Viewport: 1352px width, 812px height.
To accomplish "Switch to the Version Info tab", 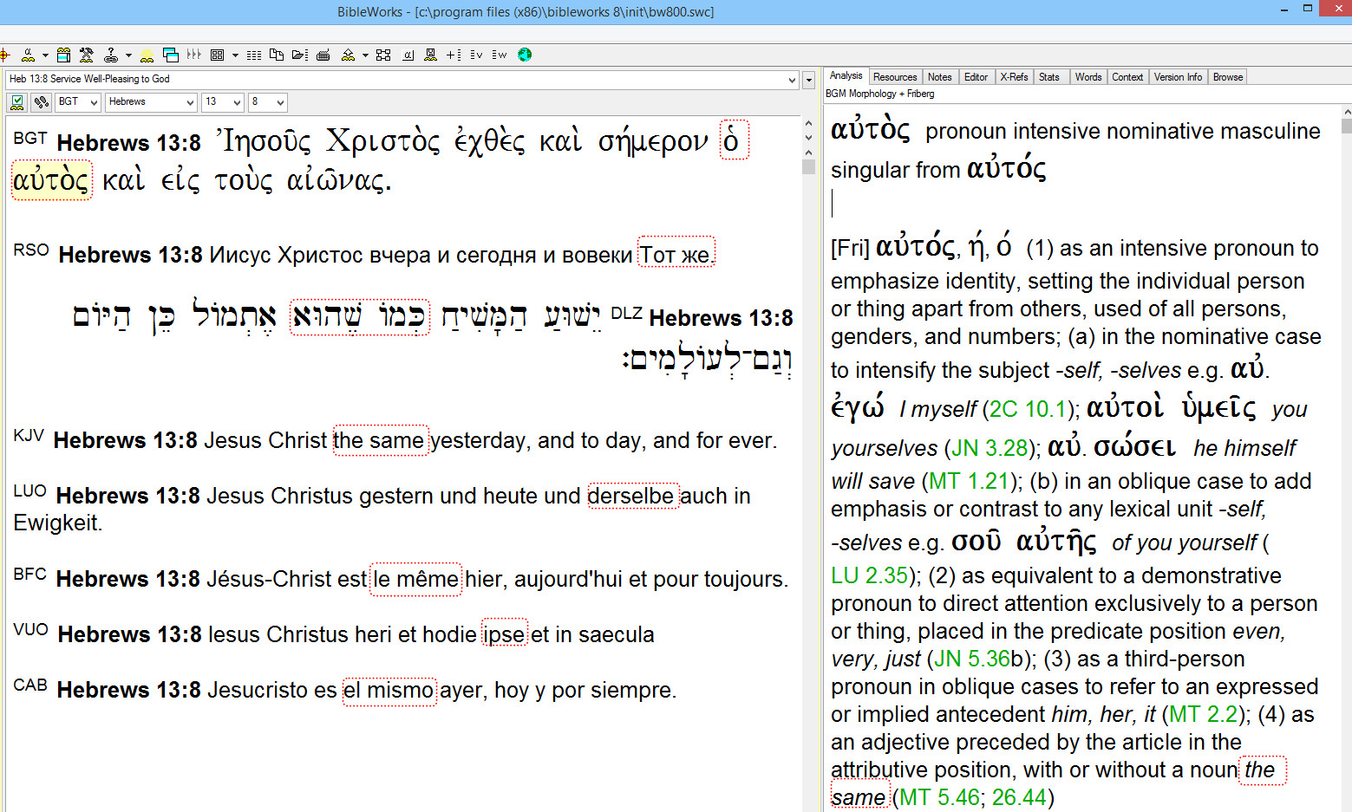I will [1178, 77].
